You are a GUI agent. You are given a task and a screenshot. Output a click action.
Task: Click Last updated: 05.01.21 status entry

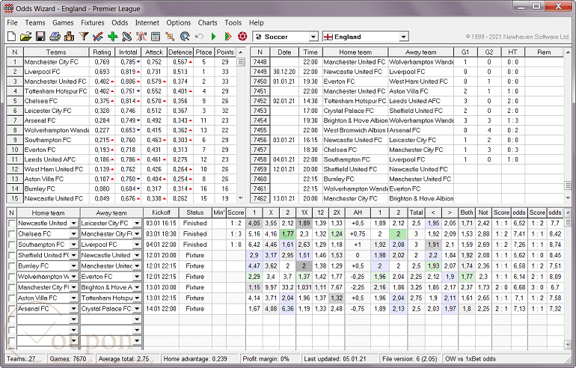tap(334, 359)
